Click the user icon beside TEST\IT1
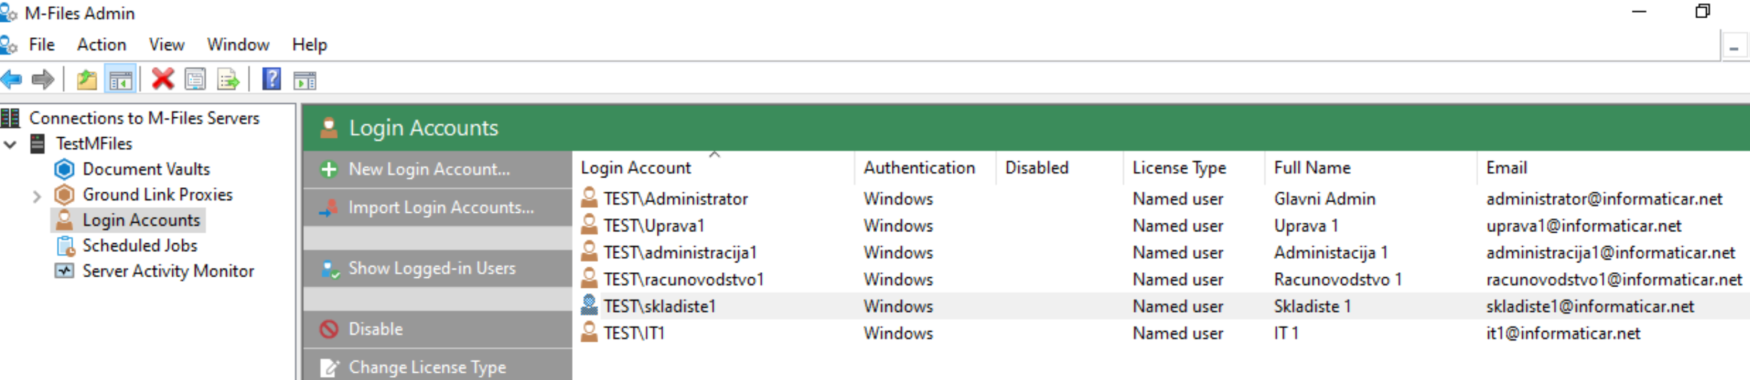Image resolution: width=1750 pixels, height=380 pixels. [x=589, y=332]
